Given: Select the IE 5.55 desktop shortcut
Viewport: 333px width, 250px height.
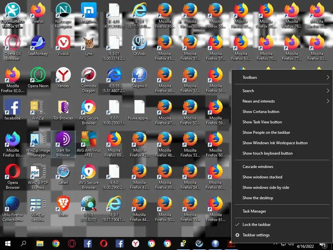Looking at the screenshot, I should 114,80.
